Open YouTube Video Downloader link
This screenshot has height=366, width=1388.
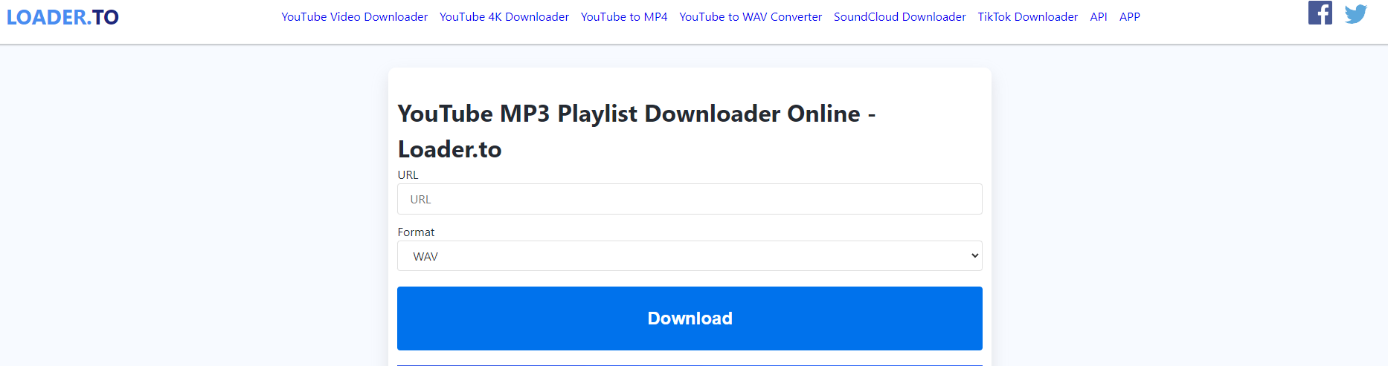click(354, 16)
